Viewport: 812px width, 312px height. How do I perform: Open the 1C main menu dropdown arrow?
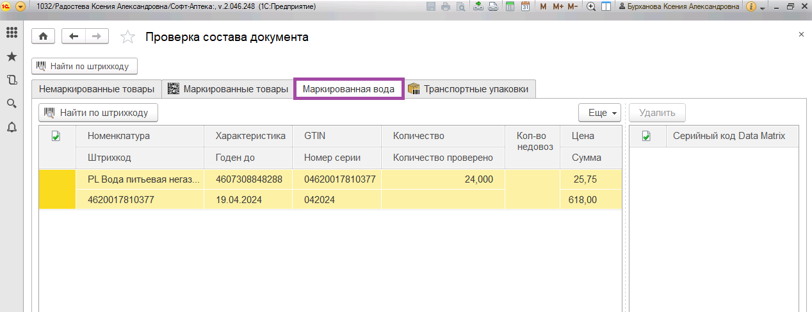(x=20, y=6)
